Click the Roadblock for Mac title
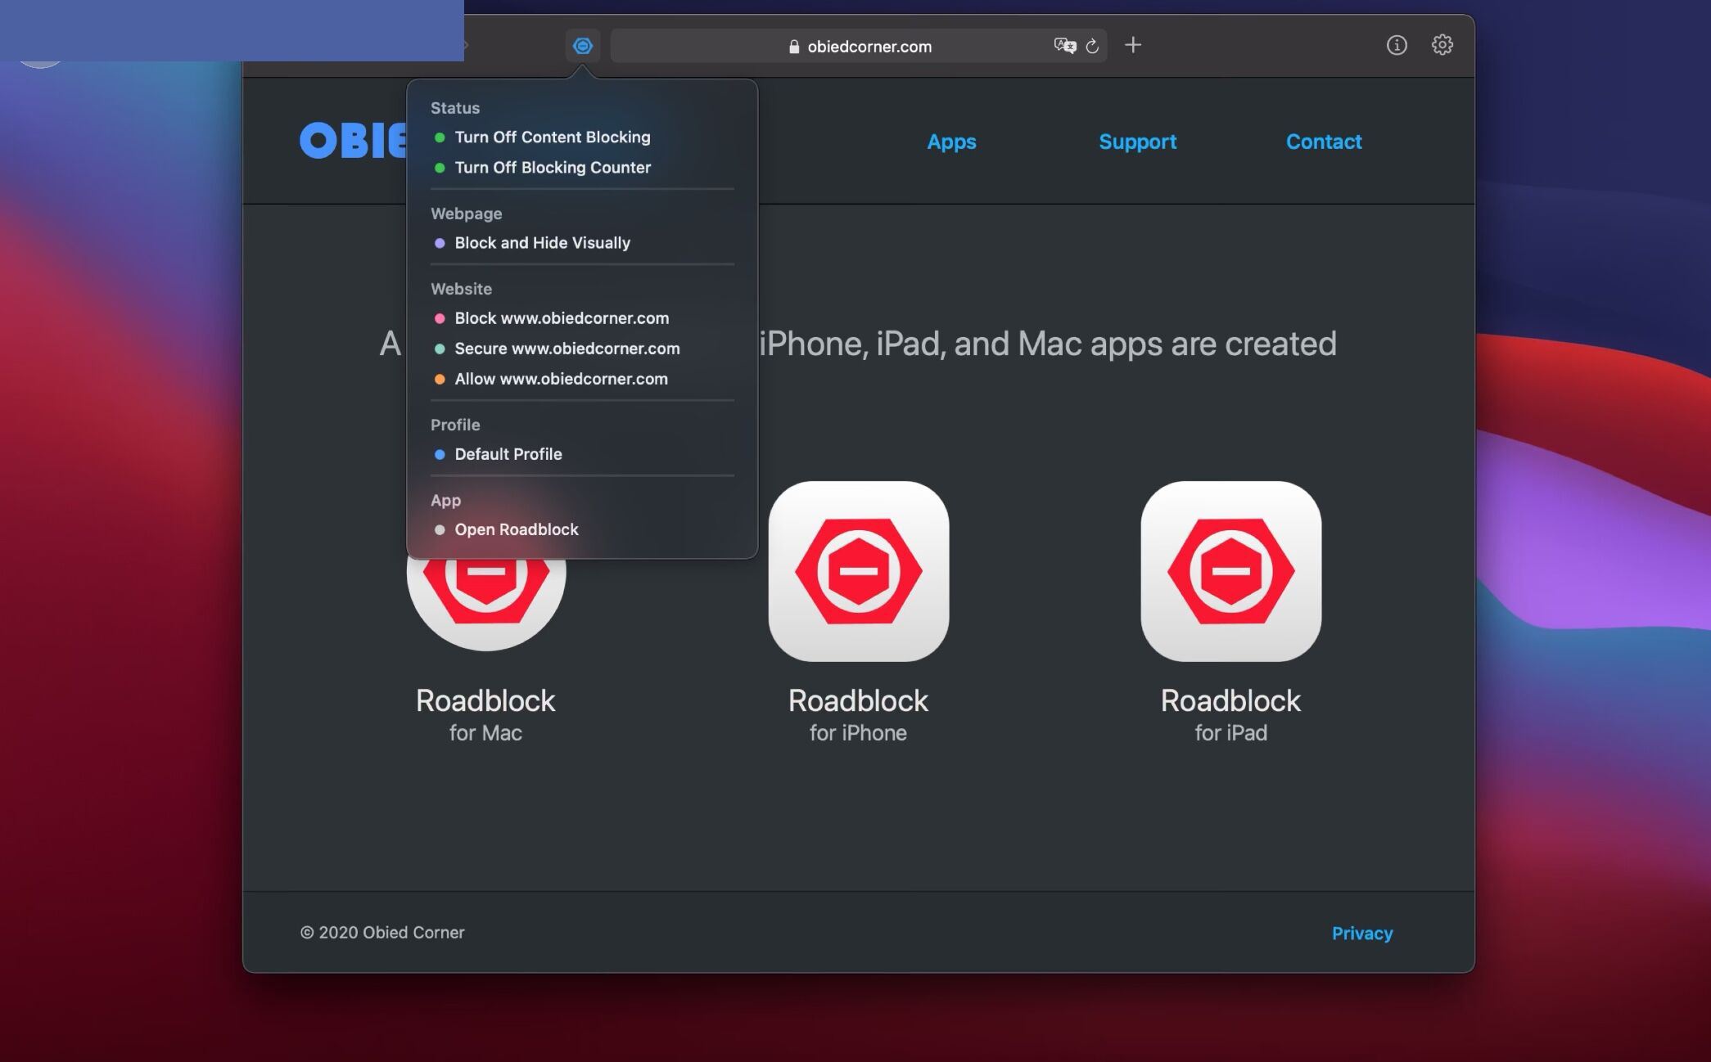1711x1062 pixels. [485, 700]
